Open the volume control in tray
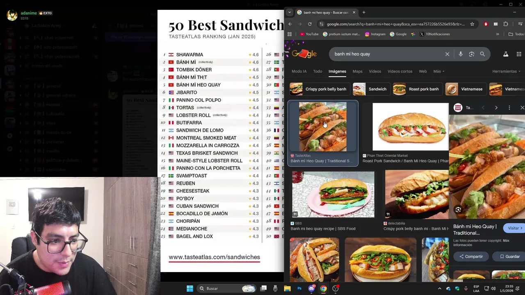Image resolution: width=525 pixels, height=295 pixels. [x=493, y=288]
